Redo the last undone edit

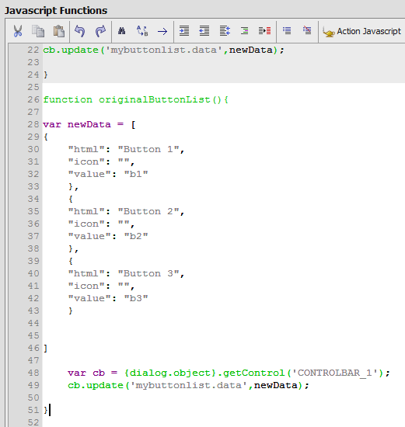coord(100,31)
